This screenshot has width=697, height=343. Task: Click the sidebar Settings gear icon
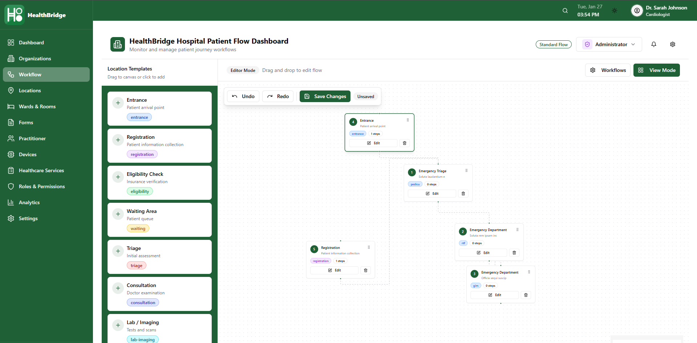click(11, 218)
